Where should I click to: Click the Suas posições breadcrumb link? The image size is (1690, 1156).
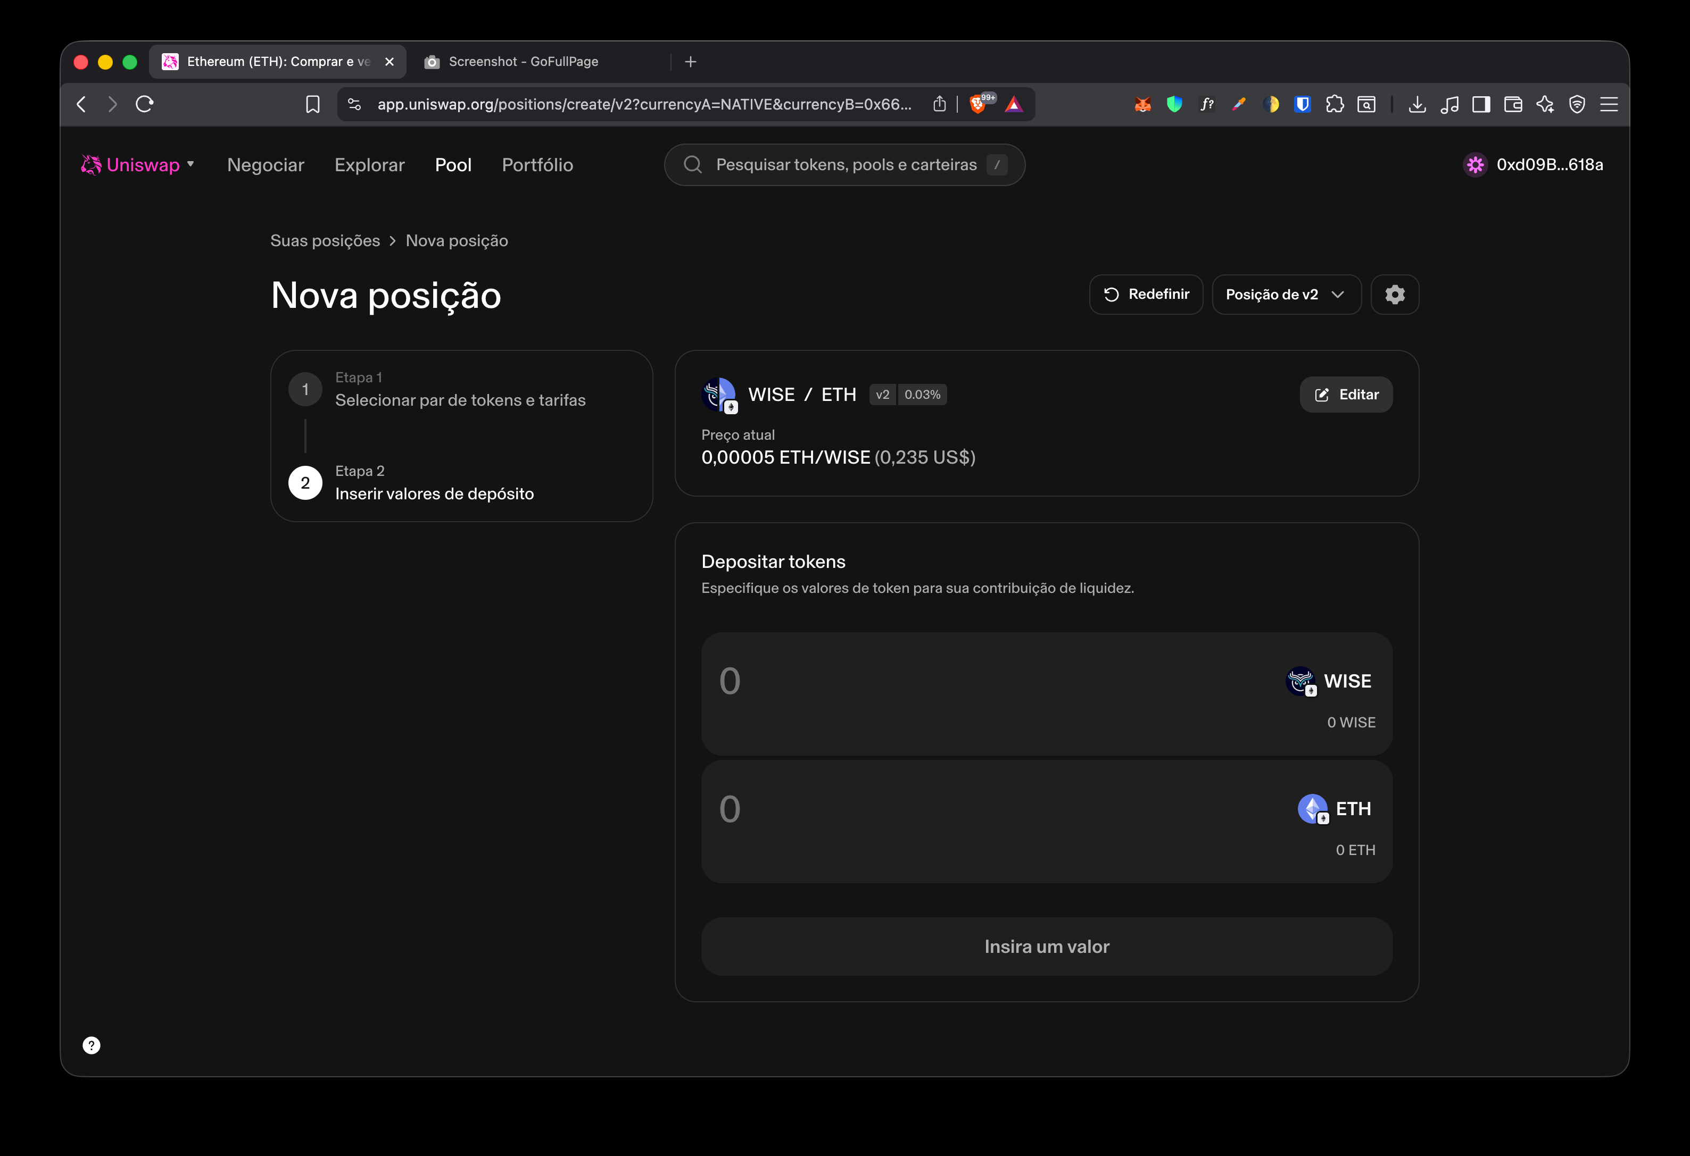point(325,240)
